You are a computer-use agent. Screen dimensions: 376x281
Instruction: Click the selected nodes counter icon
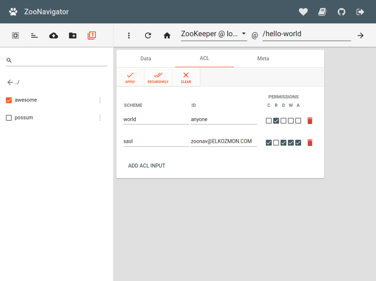click(x=92, y=35)
